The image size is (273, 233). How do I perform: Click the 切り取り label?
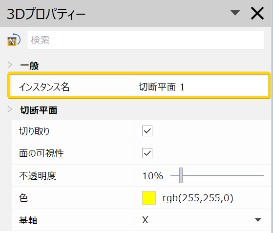tap(34, 131)
